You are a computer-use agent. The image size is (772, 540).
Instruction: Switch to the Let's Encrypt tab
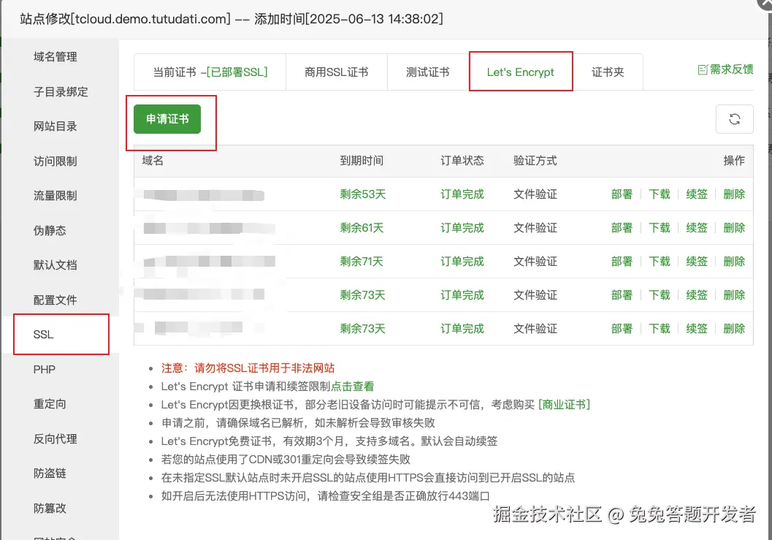pyautogui.click(x=521, y=71)
